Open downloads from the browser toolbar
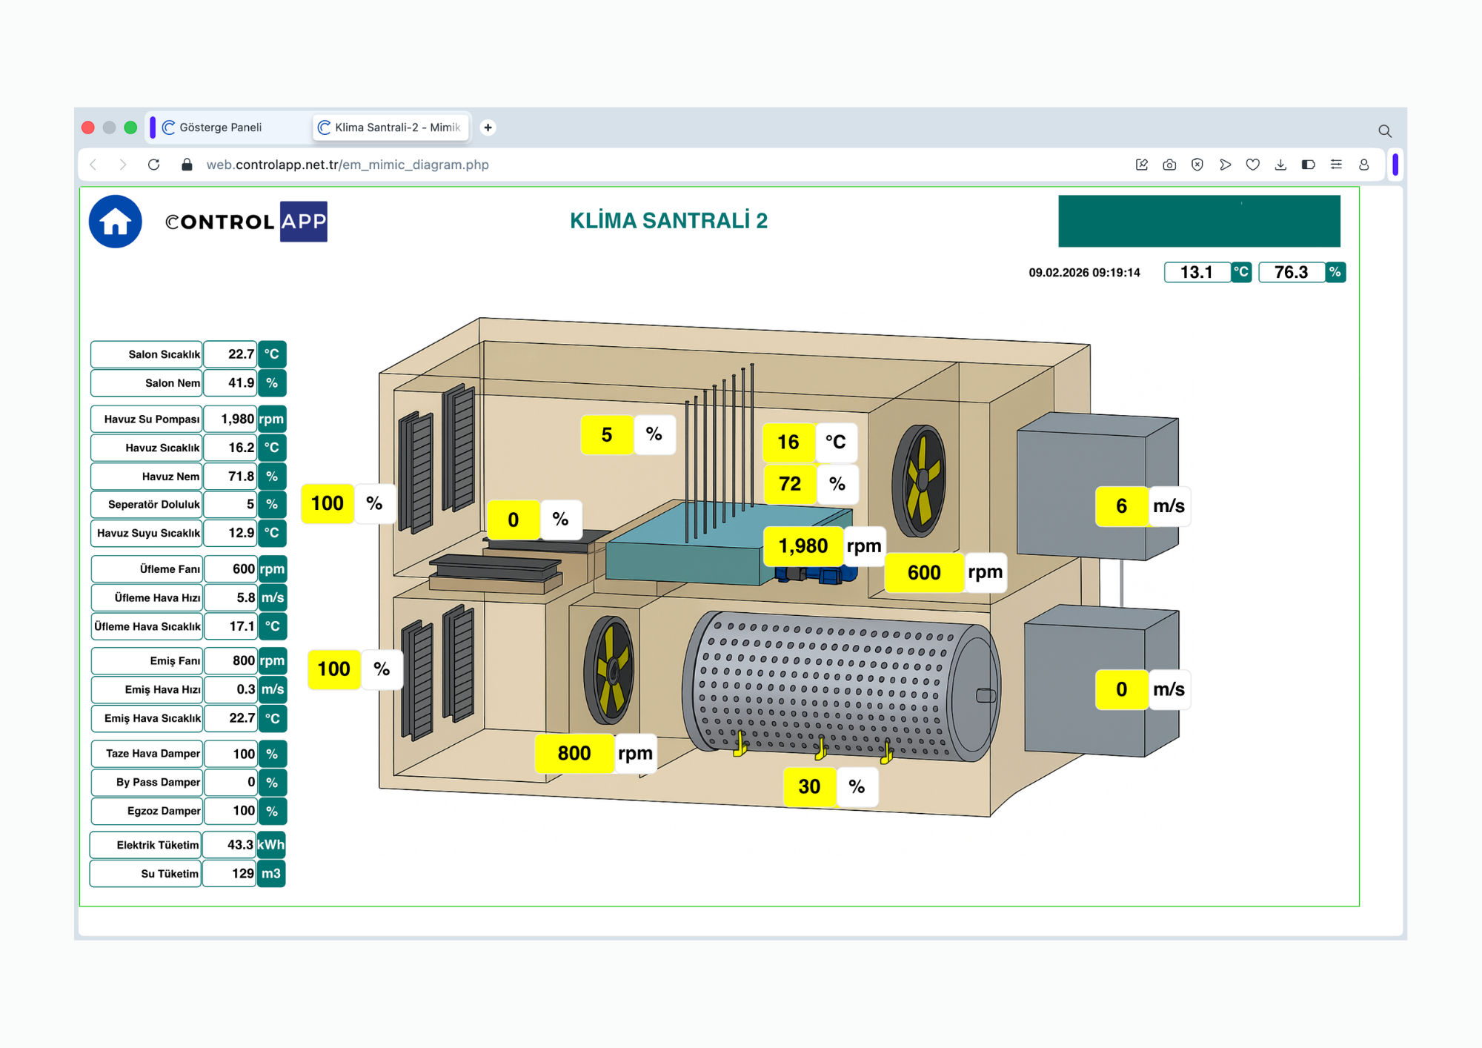 tap(1280, 165)
